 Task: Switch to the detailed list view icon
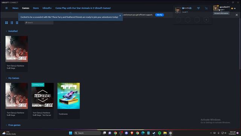click(x=12, y=23)
